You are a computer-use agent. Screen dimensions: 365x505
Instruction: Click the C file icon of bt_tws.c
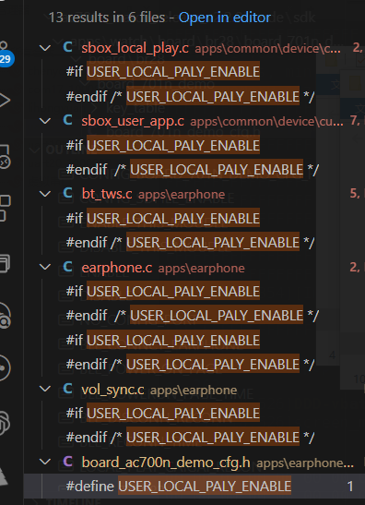(68, 193)
